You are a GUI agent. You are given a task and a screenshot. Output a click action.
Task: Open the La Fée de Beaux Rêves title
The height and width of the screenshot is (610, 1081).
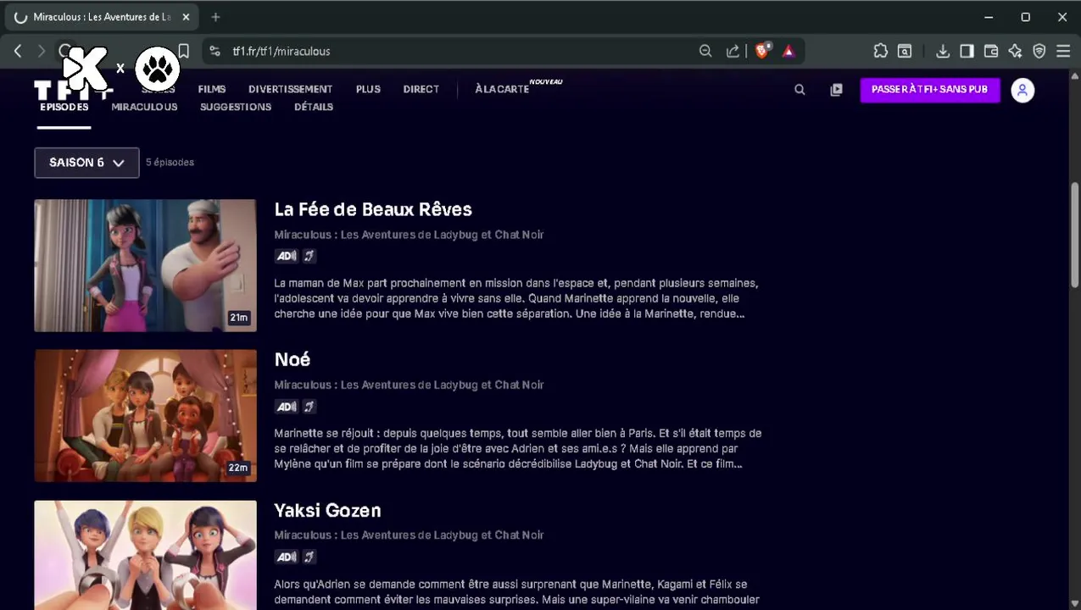(x=373, y=209)
